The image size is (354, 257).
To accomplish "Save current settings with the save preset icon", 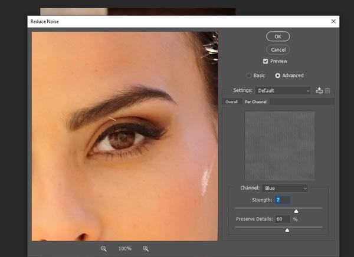I will coord(319,91).
